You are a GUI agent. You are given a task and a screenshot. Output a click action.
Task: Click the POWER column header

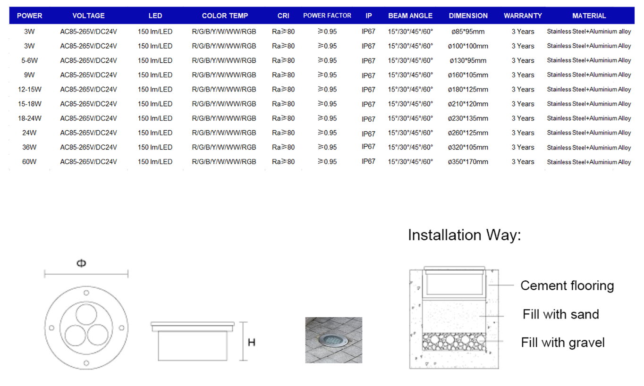[x=29, y=16]
